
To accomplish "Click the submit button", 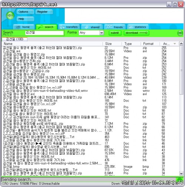I will coord(115,33).
